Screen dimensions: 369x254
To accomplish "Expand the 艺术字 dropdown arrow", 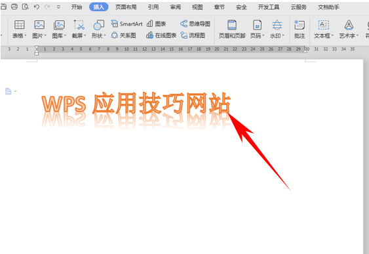I will [x=357, y=35].
